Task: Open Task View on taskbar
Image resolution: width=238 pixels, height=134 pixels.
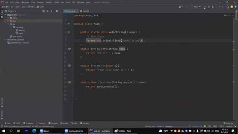Action: [x=19, y=131]
